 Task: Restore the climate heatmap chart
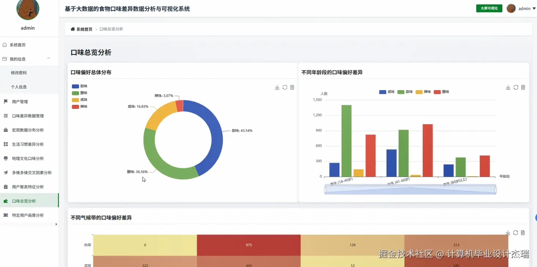coord(515,233)
